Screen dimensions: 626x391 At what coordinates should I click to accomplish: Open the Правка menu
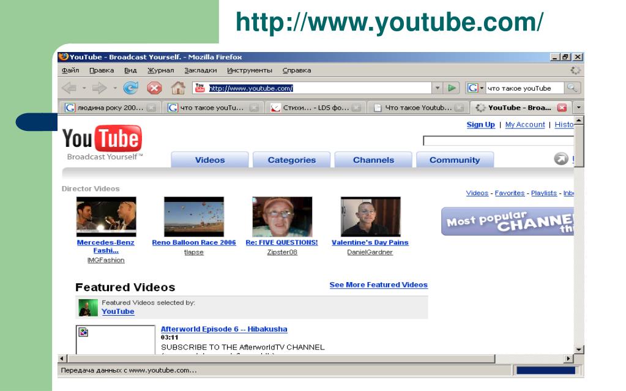[102, 70]
